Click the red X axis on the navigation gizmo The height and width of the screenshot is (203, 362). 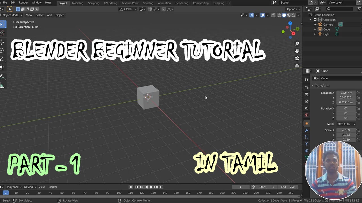[x=293, y=33]
